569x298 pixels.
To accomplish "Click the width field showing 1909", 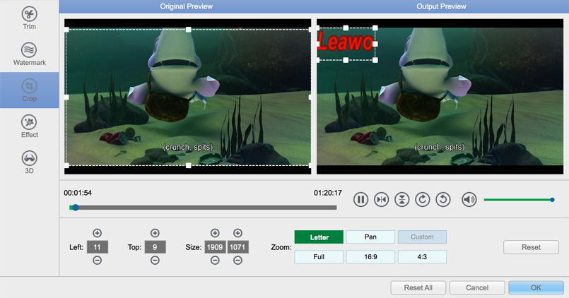I will pyautogui.click(x=215, y=247).
